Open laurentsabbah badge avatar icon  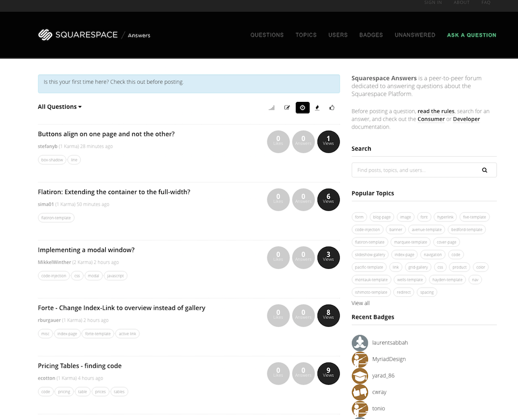pos(360,342)
